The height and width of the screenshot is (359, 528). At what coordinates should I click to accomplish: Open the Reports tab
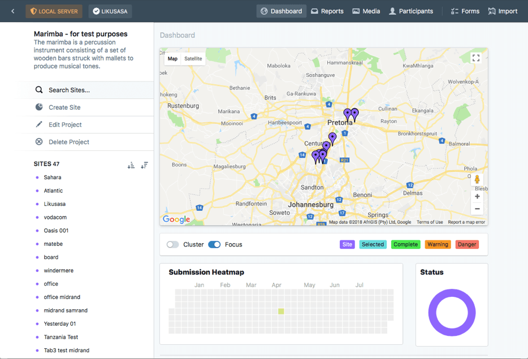[327, 11]
